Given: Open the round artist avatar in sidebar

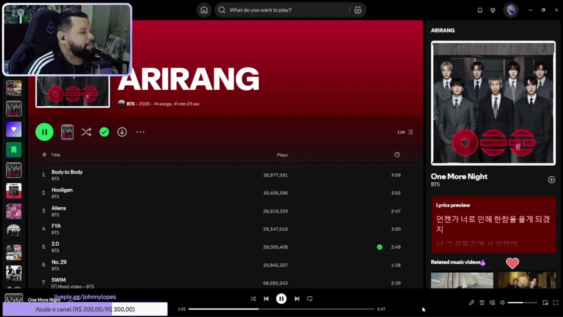Looking at the screenshot, I should pos(14,232).
